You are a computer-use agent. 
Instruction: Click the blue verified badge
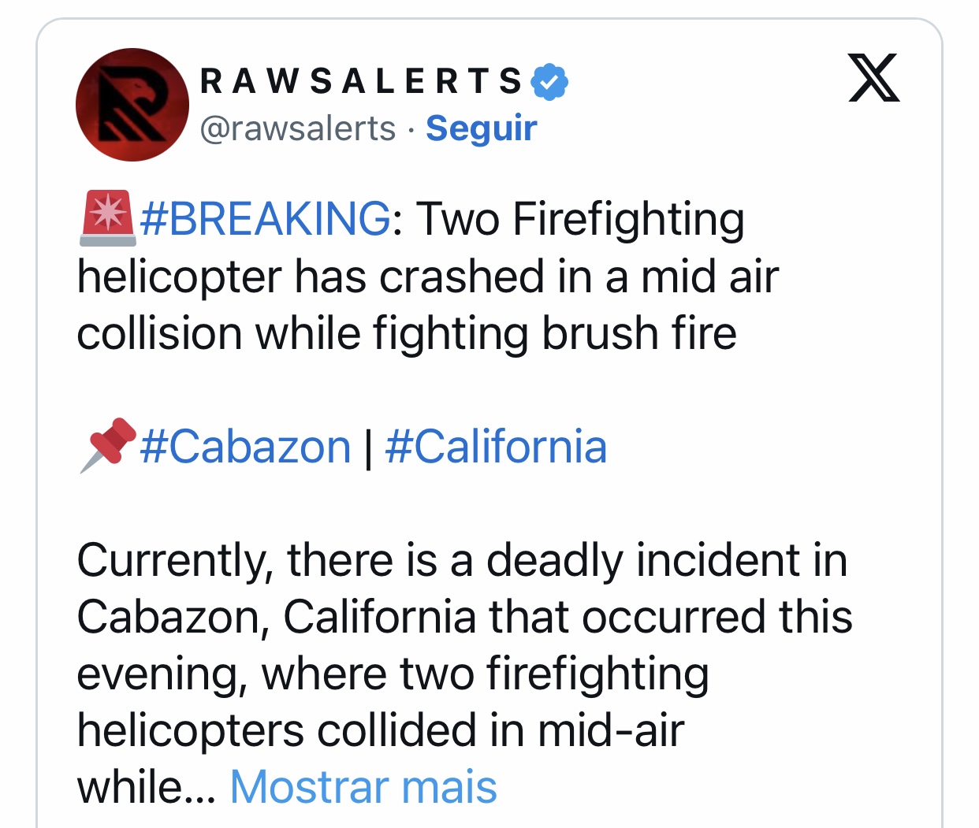(549, 81)
